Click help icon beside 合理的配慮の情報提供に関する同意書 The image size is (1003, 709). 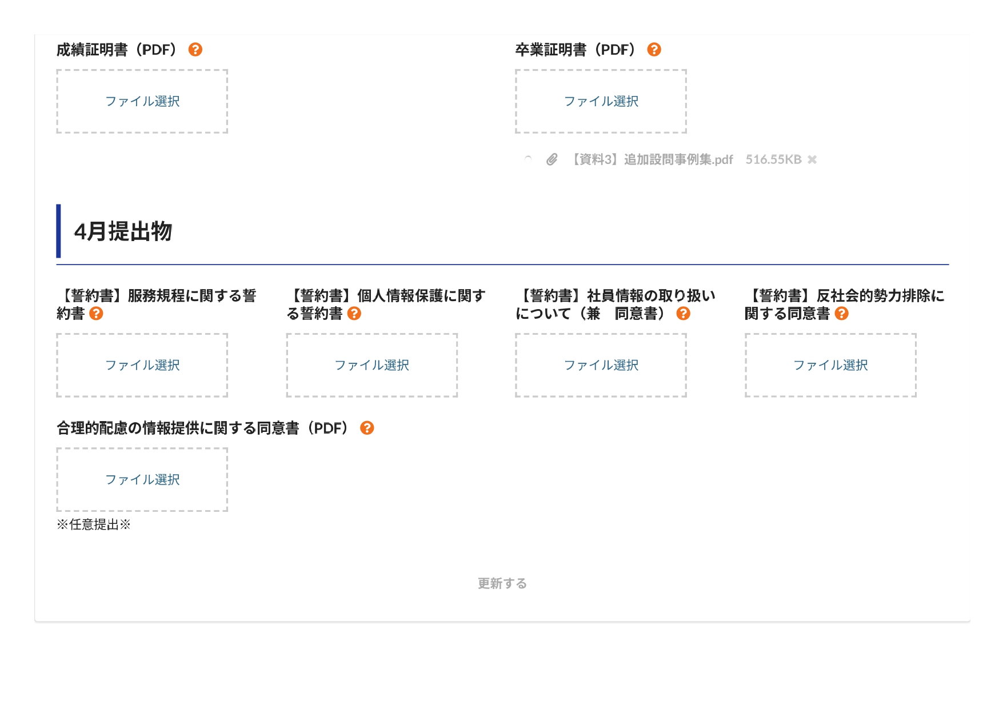[367, 428]
